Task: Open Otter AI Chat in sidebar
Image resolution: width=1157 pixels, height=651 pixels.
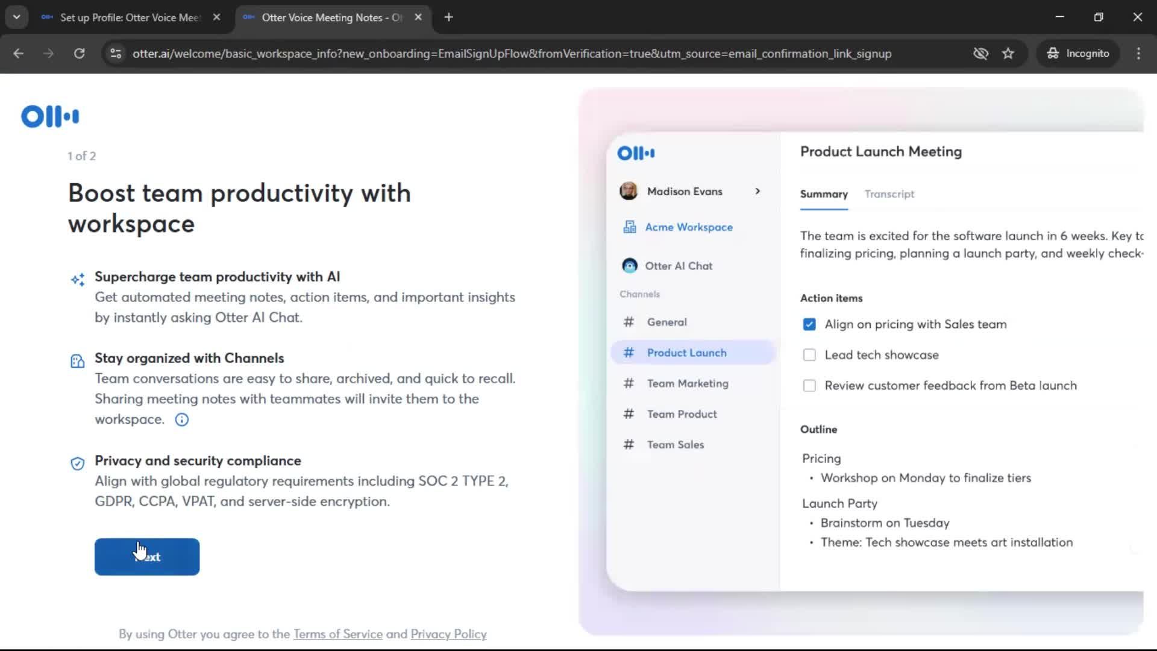Action: point(679,266)
